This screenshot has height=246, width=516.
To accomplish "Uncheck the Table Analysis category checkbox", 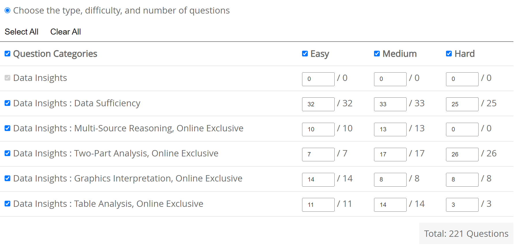I will (7, 204).
